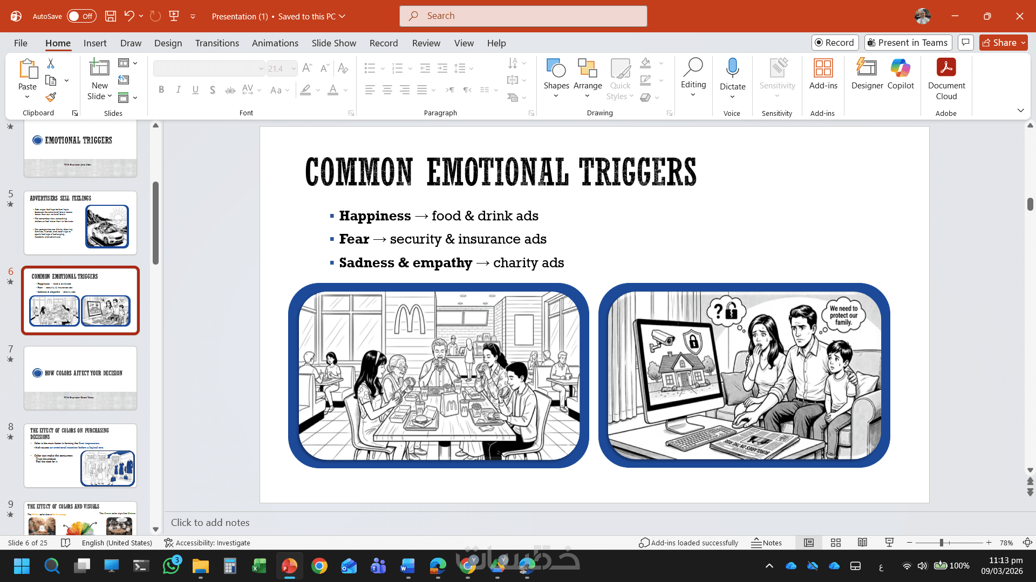Open Reading View from status bar
Viewport: 1036px width, 582px height.
(862, 543)
